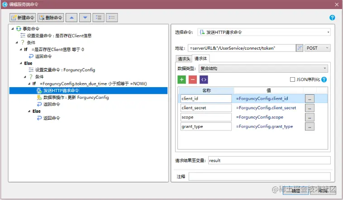Move command down with the down-arrow icon
Image resolution: width=343 pixels, height=200 pixels.
click(x=85, y=18)
